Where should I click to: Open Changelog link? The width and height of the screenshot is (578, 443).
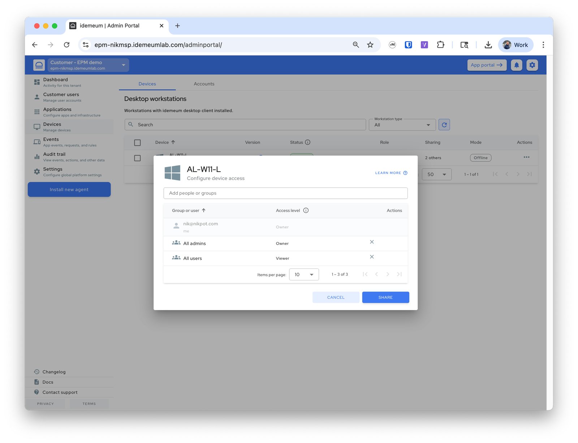click(54, 372)
